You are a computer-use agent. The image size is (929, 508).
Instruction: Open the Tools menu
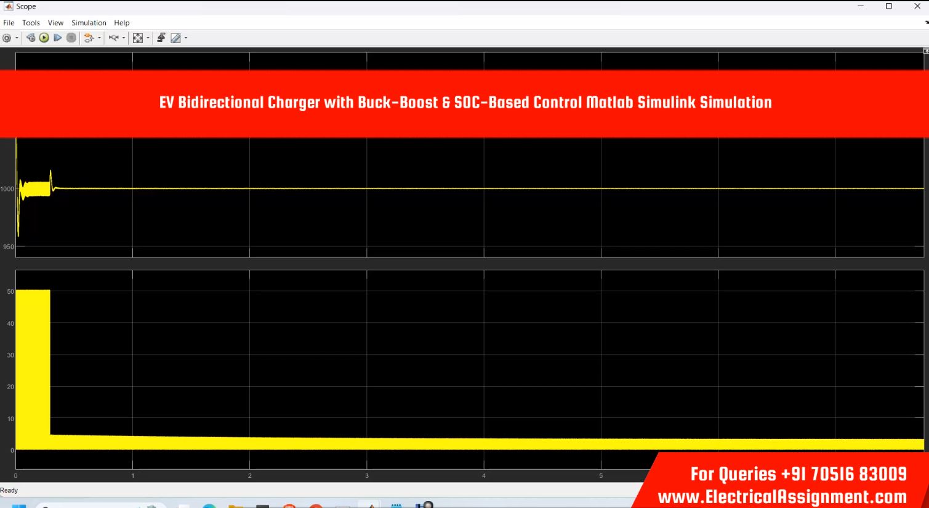(31, 23)
